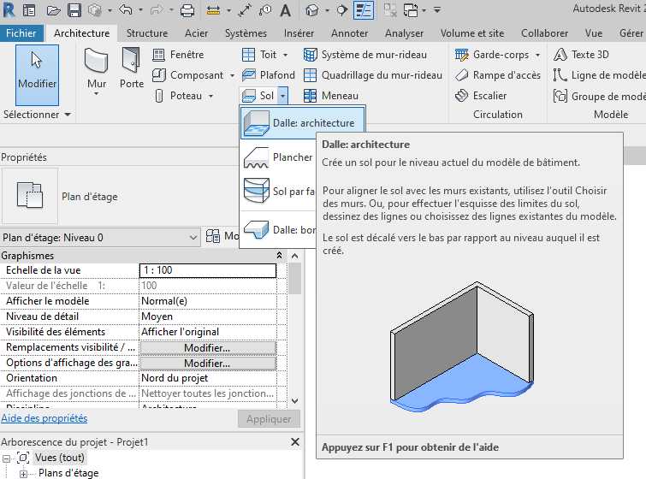This screenshot has height=479, width=646.
Task: Switch to the Structure ribbon tab
Action: pos(147,33)
